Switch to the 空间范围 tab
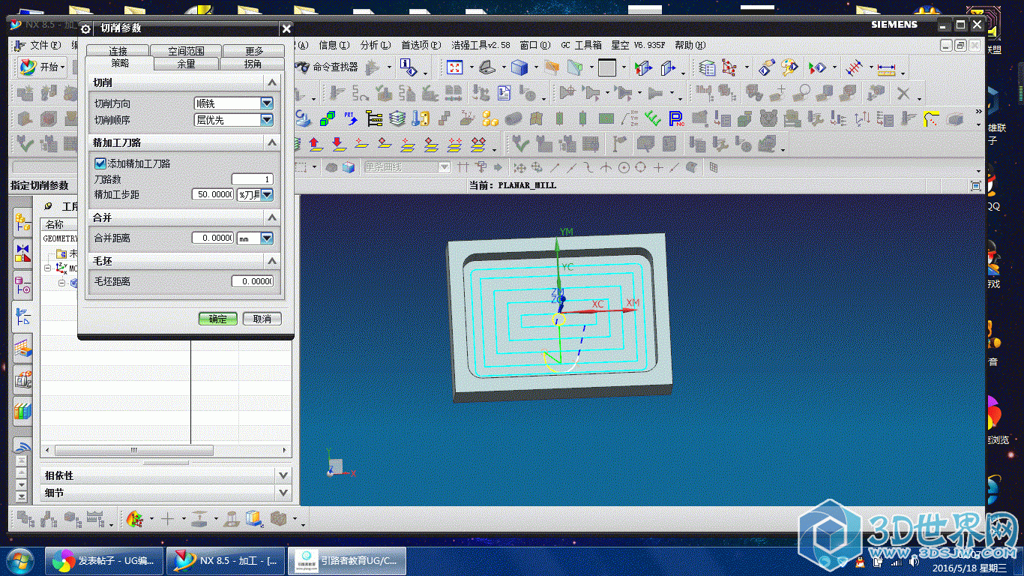 pos(186,51)
